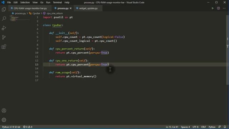Run Python file with play button

click(213, 8)
